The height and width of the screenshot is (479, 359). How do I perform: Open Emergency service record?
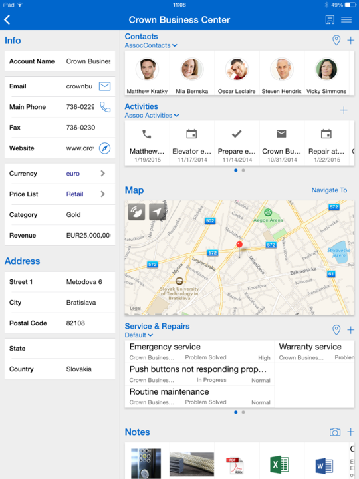coord(199,352)
